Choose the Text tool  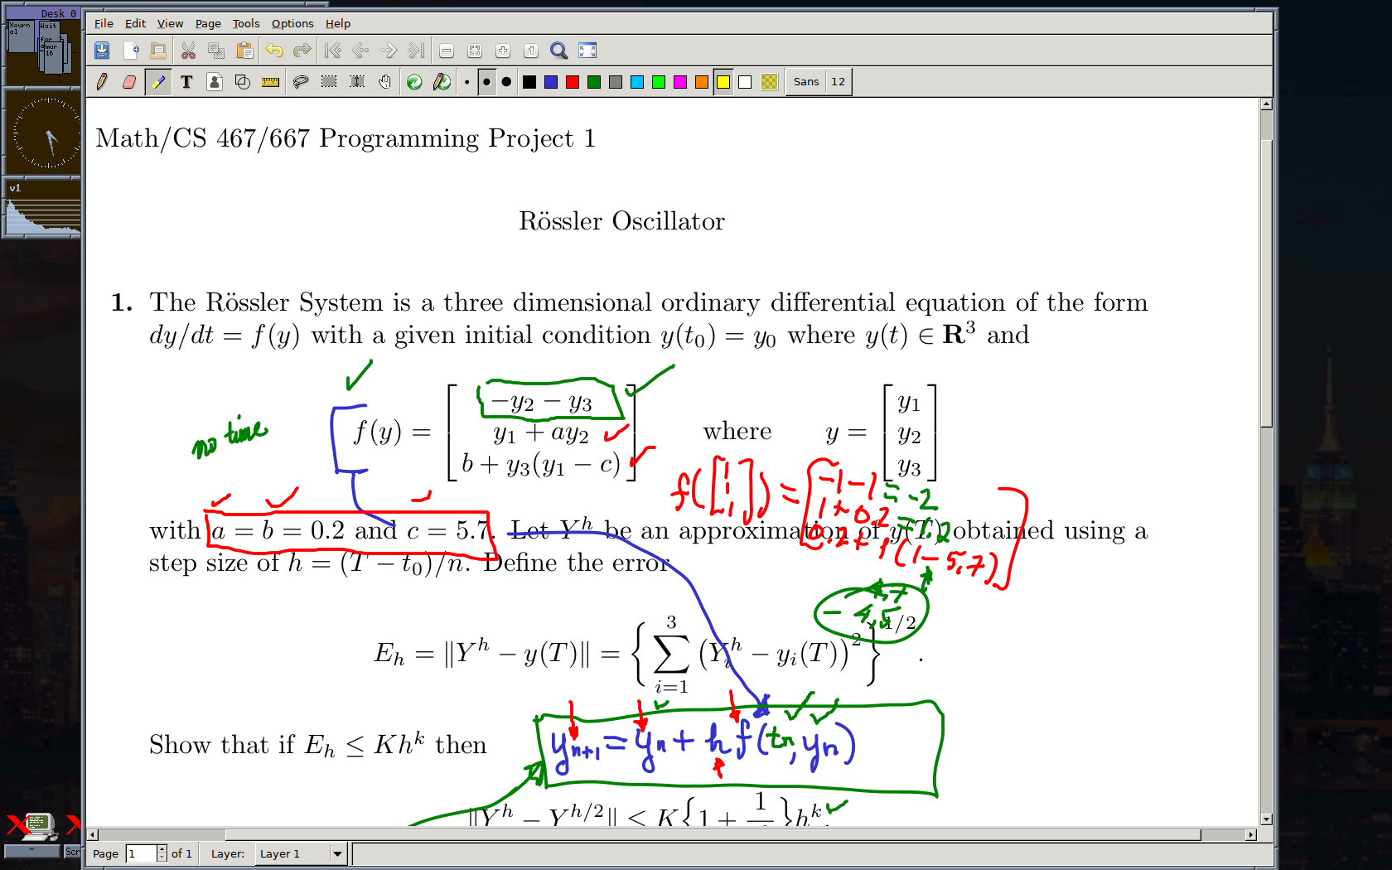[186, 82]
